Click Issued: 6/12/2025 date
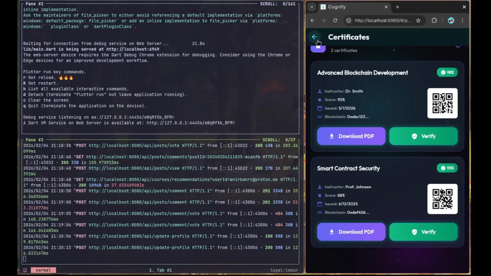 point(341,204)
